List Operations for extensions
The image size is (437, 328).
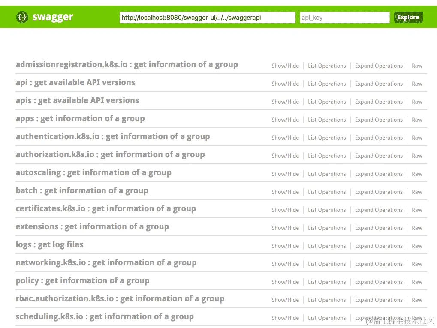pos(327,228)
